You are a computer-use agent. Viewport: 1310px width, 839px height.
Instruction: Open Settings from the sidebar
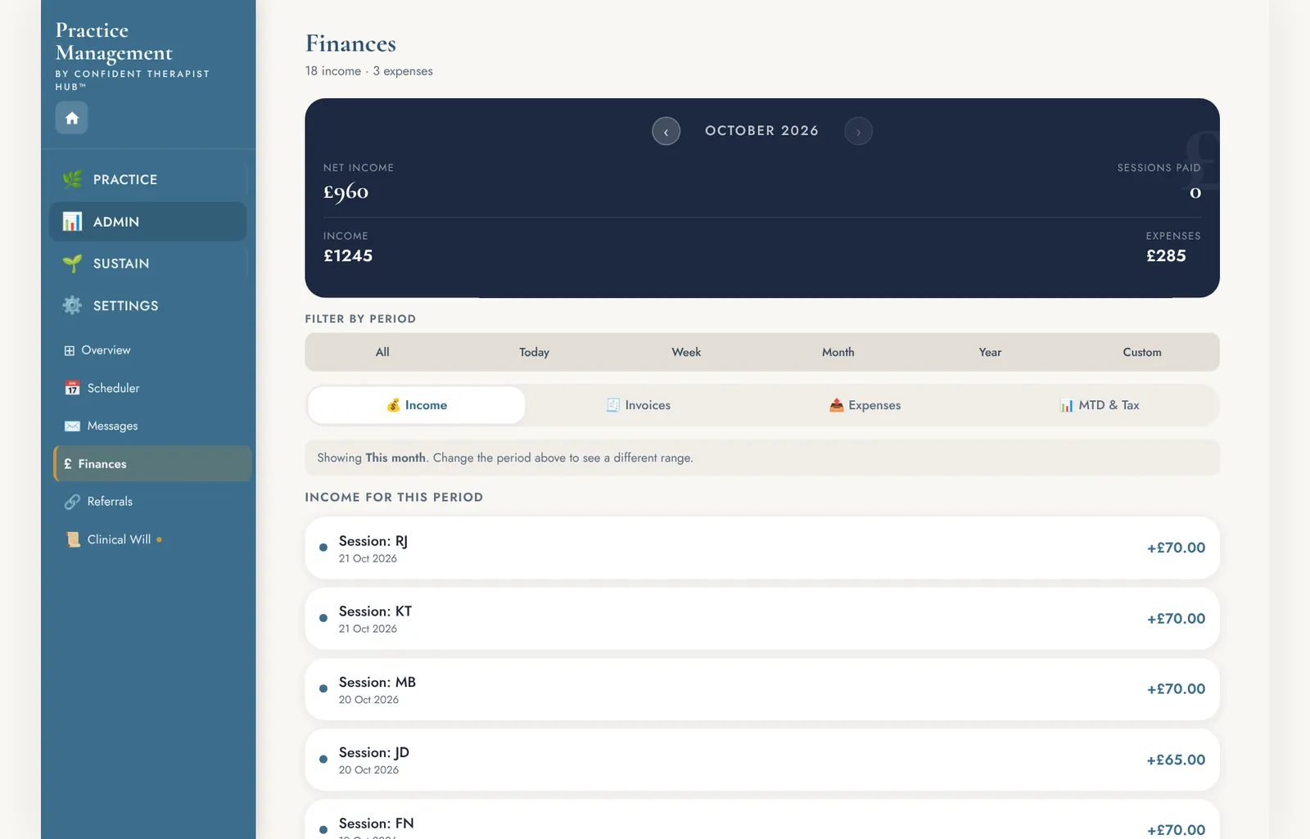pos(147,305)
